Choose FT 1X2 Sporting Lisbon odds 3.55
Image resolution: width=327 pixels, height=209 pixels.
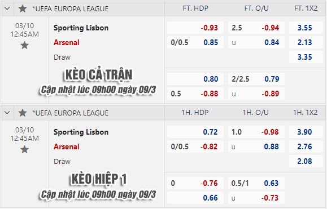click(306, 28)
